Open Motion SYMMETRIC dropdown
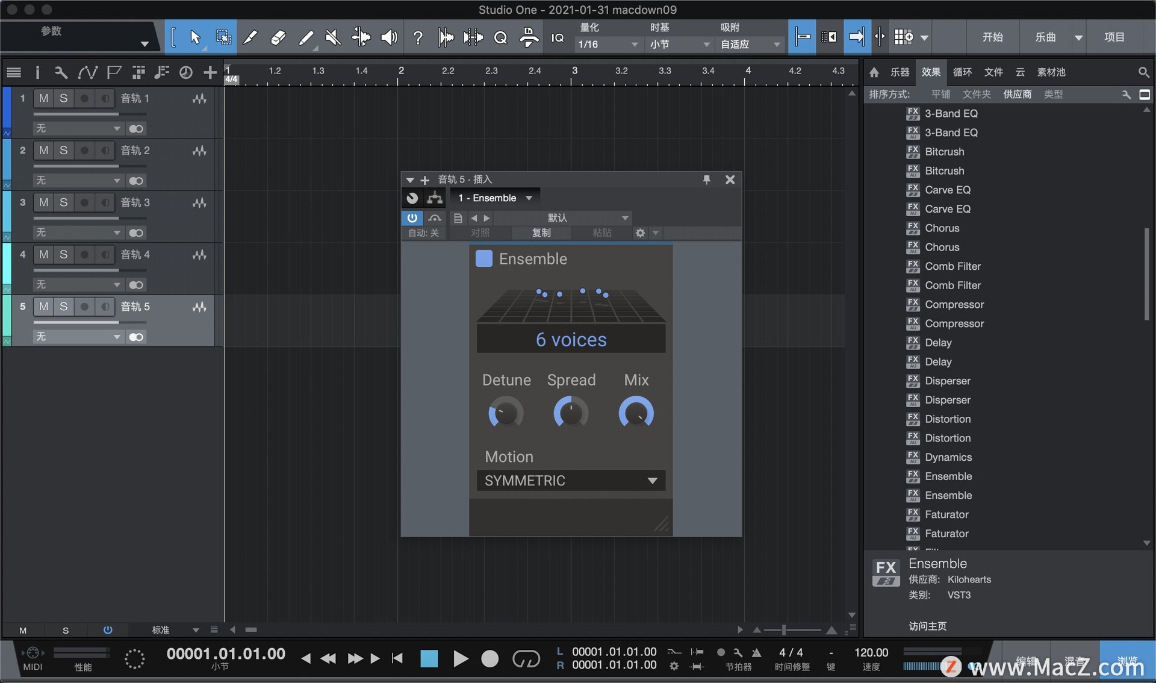Screen dimensions: 1156x683 click(571, 481)
